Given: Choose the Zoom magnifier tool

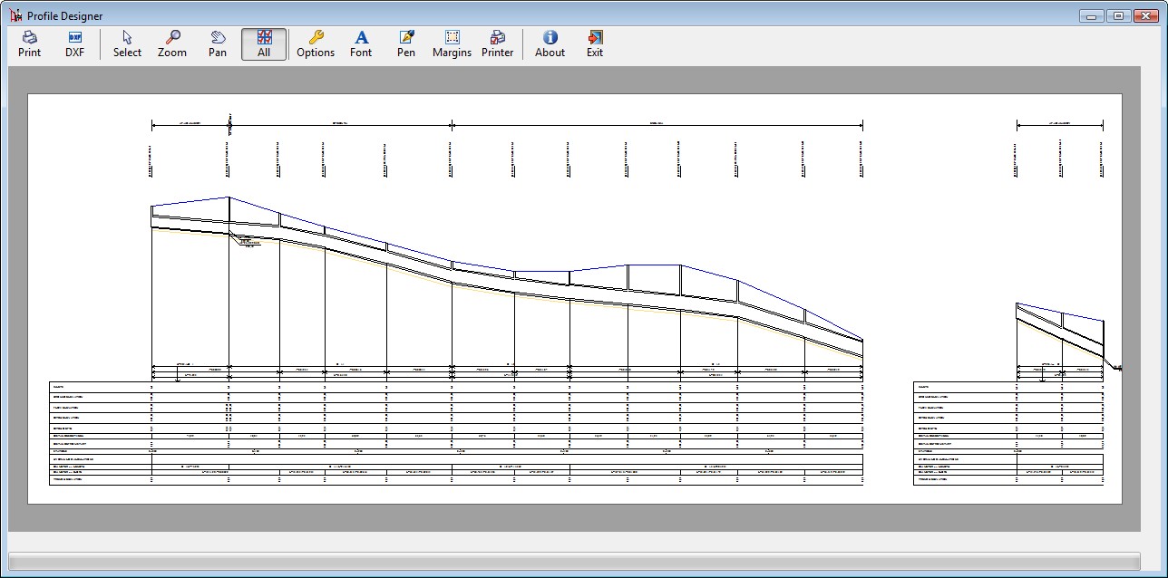Looking at the screenshot, I should coord(172,43).
